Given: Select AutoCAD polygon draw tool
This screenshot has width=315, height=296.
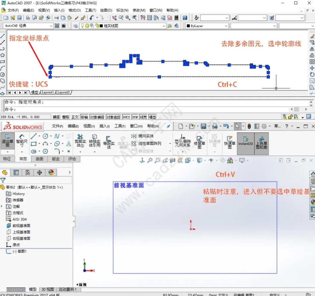Looking at the screenshot, I should tap(2, 55).
